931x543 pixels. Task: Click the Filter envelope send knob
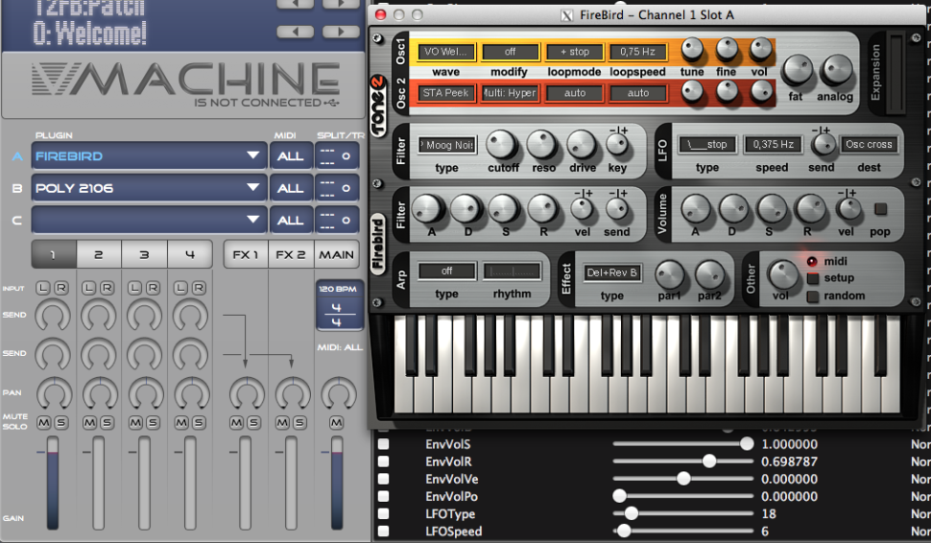pos(617,209)
